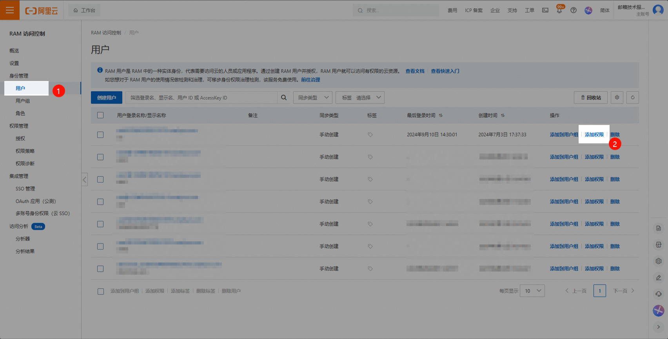
Task: Collapse the 身份管理 sidebar section
Action: [x=19, y=76]
